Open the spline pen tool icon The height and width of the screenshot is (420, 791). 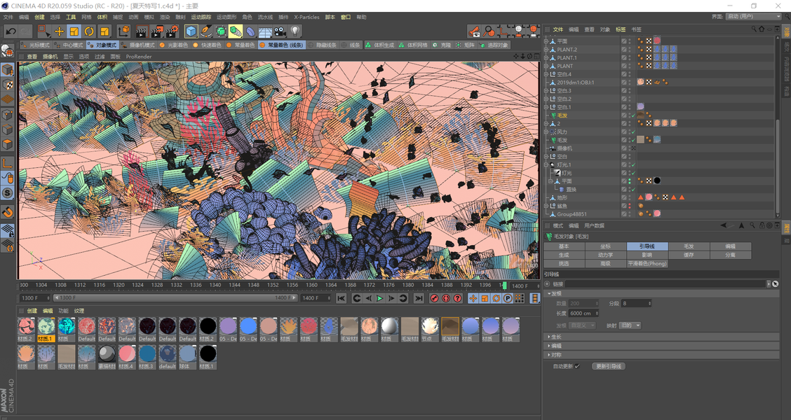(x=206, y=31)
